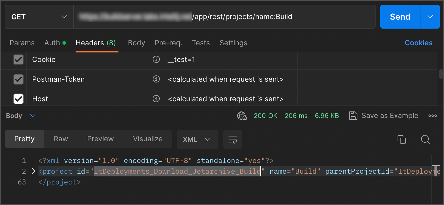The image size is (444, 205).
Task: Change response format from XML dropdown
Action: pos(197,139)
